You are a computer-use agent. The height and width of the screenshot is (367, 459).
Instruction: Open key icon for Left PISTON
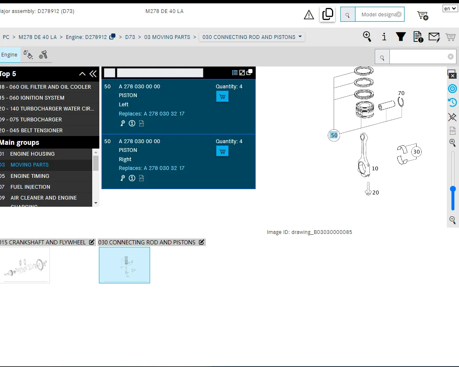click(x=123, y=123)
